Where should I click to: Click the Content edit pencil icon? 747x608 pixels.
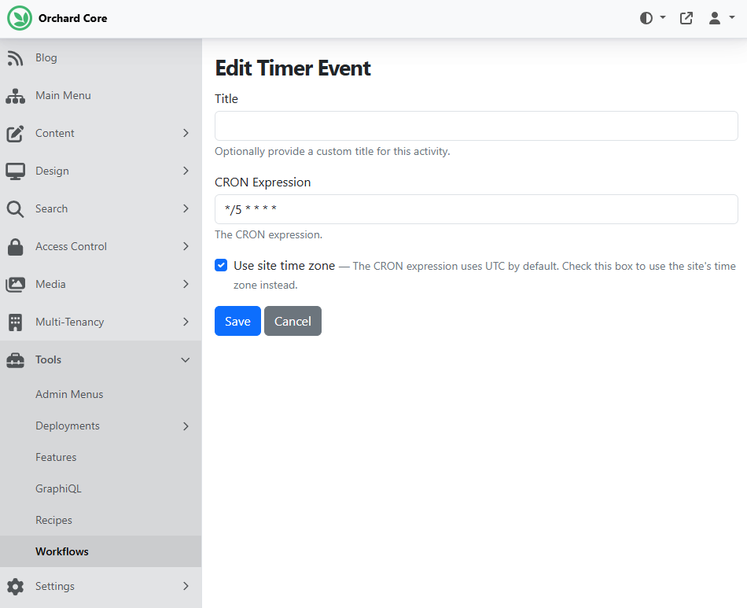click(x=15, y=134)
